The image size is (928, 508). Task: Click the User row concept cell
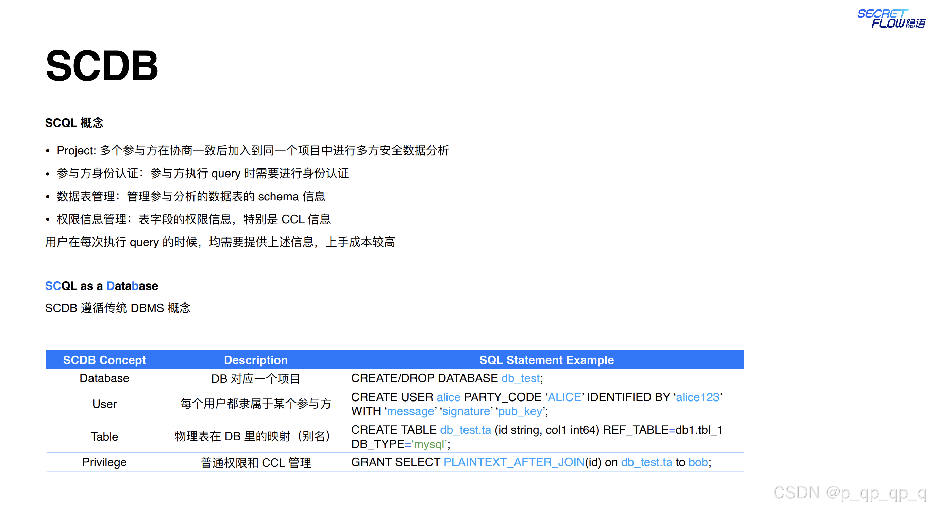click(x=104, y=404)
